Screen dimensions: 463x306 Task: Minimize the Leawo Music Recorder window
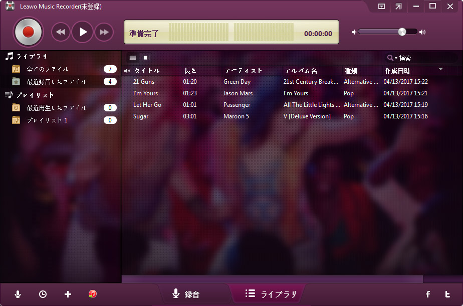click(416, 6)
